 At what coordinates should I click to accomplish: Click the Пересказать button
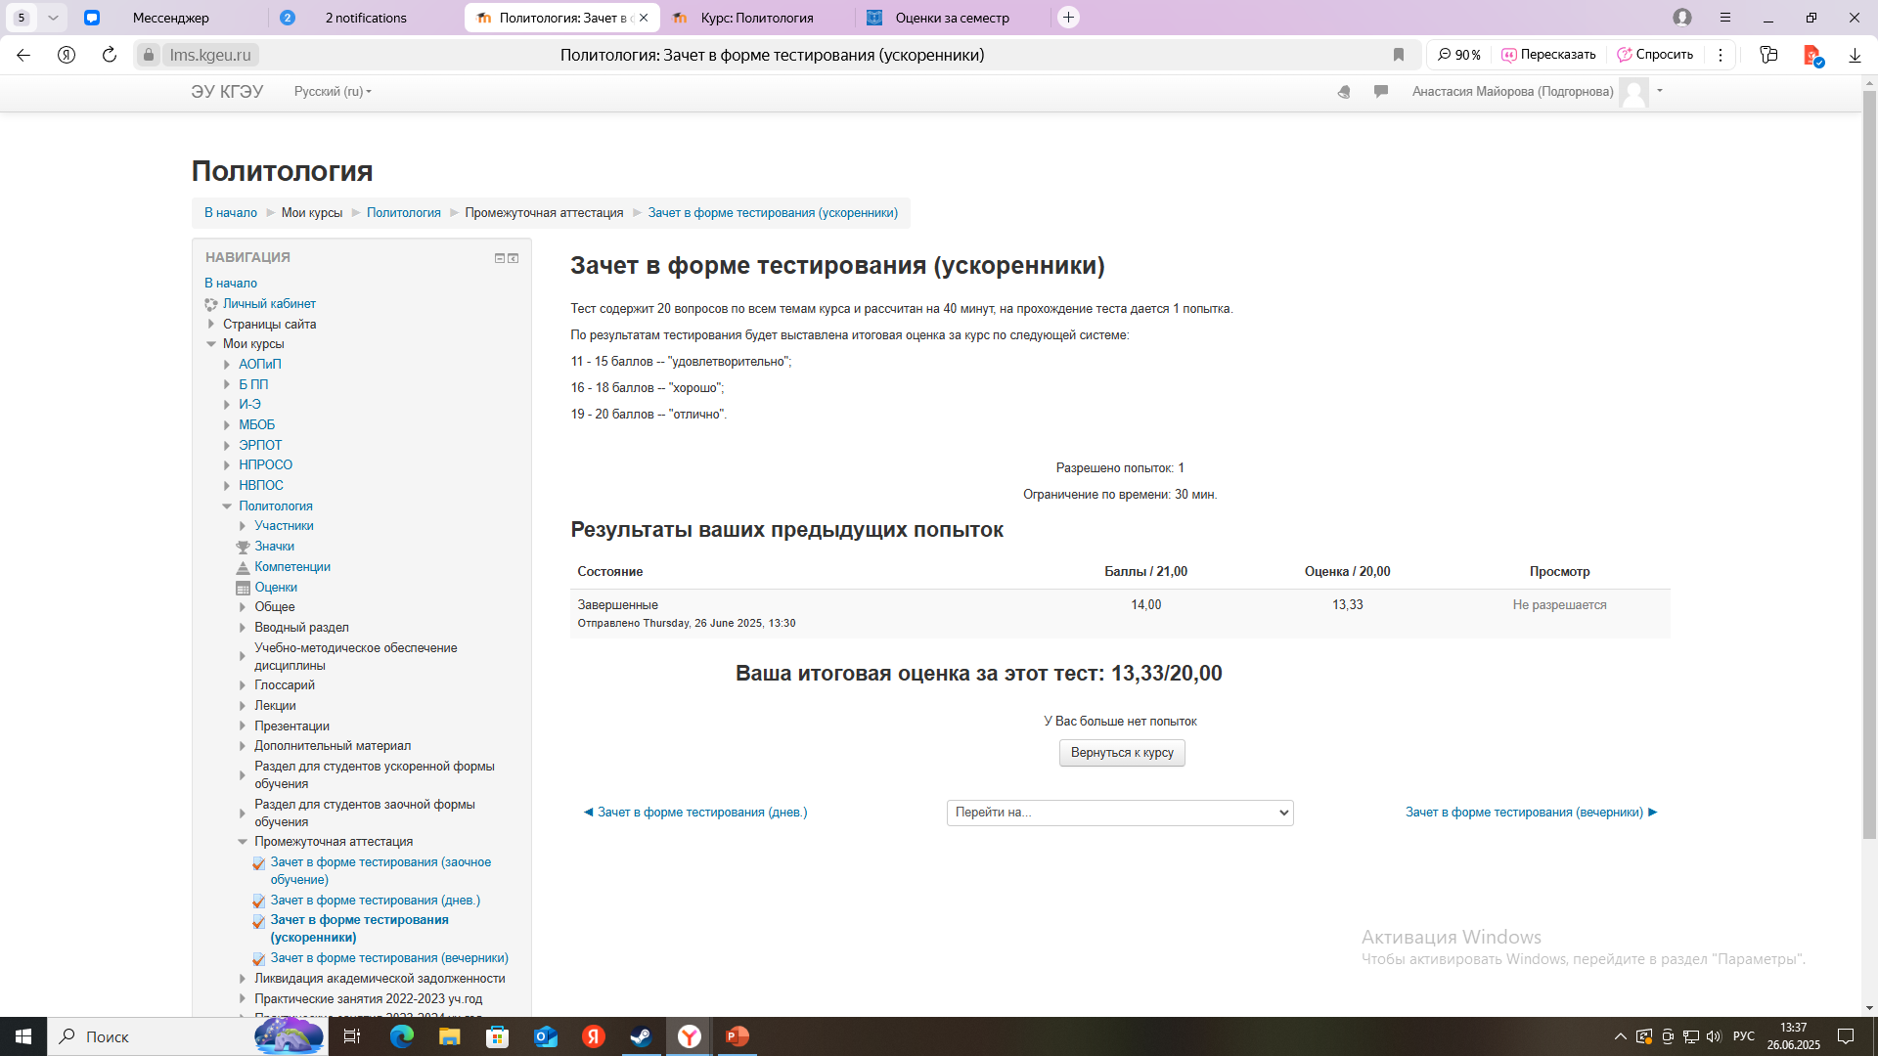[x=1548, y=55]
